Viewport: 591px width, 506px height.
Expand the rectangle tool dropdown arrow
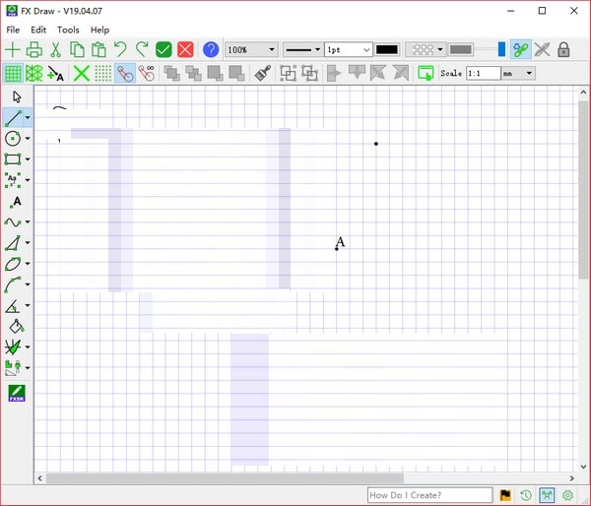[x=28, y=159]
